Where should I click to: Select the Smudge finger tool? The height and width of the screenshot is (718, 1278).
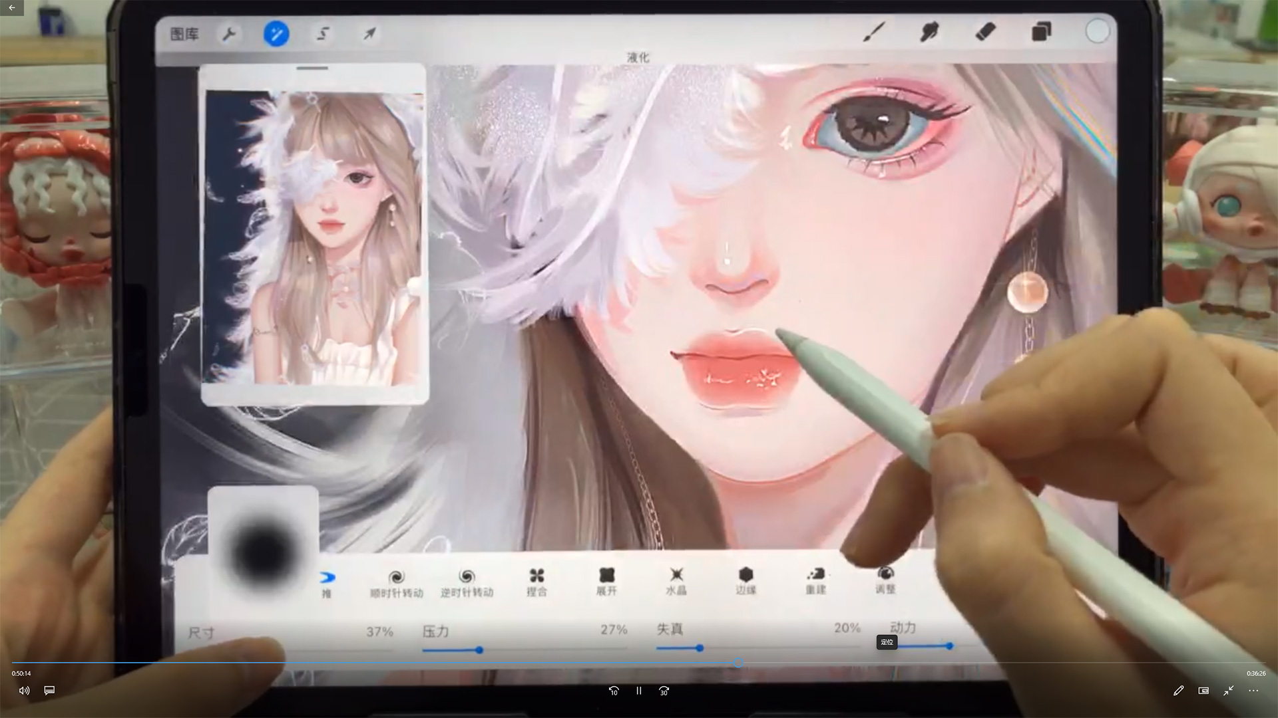pos(929,31)
